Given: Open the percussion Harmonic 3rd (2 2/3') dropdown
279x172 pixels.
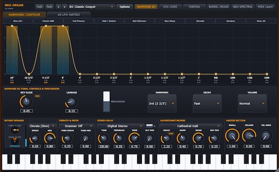Looking at the screenshot, I should [x=162, y=103].
